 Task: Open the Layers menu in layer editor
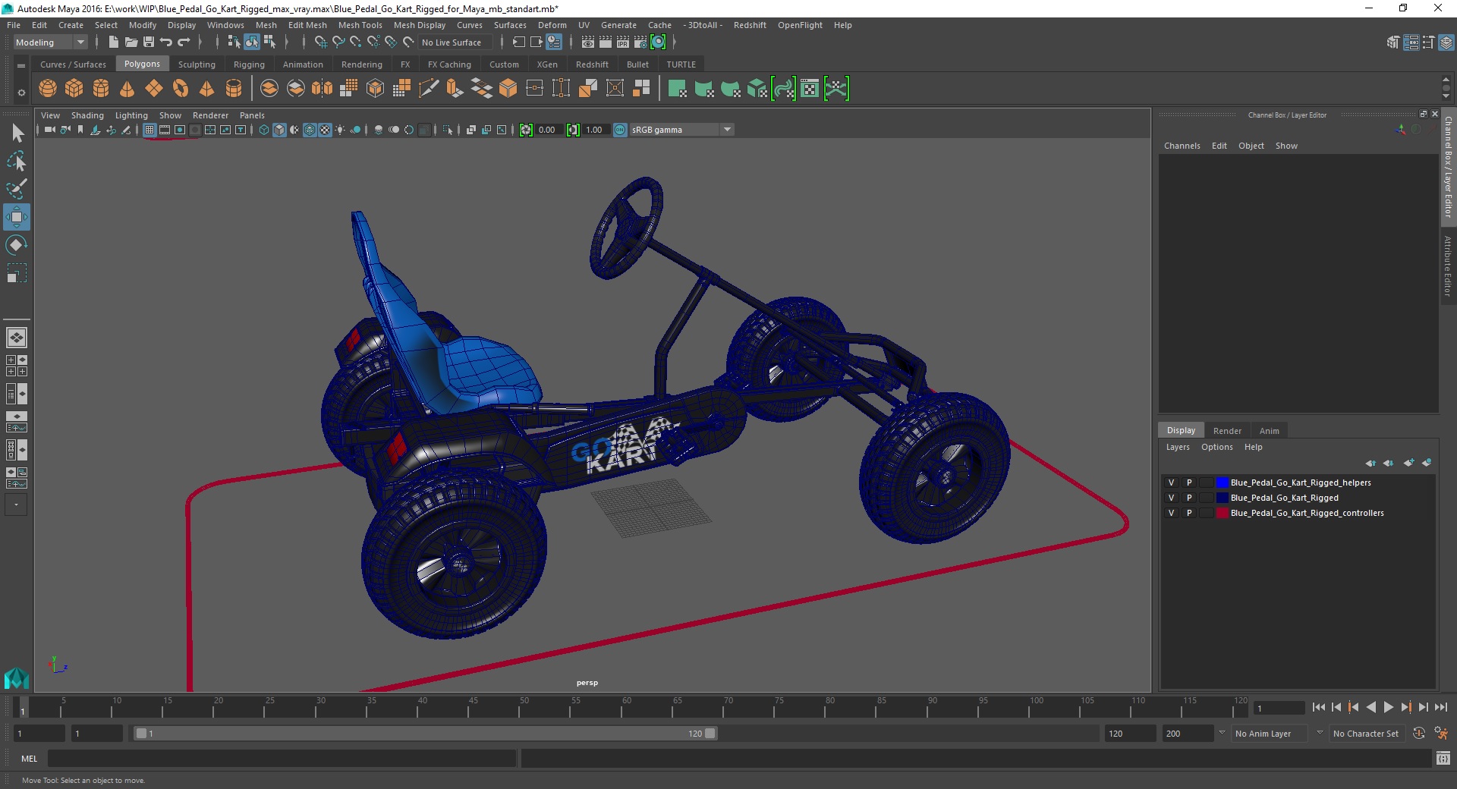click(x=1178, y=447)
